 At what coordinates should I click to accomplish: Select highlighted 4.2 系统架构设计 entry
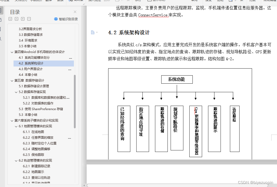point(44,63)
